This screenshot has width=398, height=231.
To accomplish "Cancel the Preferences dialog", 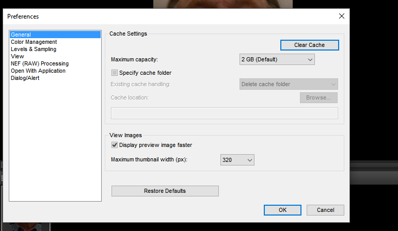I will coord(325,210).
